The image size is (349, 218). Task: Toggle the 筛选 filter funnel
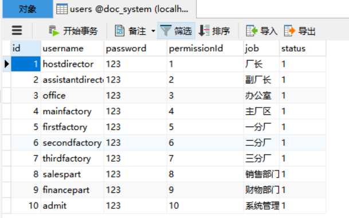pos(166,31)
